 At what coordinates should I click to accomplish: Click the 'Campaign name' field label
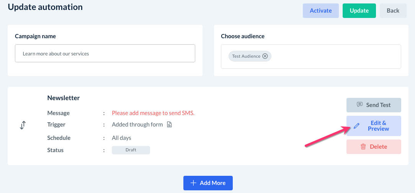coord(35,36)
